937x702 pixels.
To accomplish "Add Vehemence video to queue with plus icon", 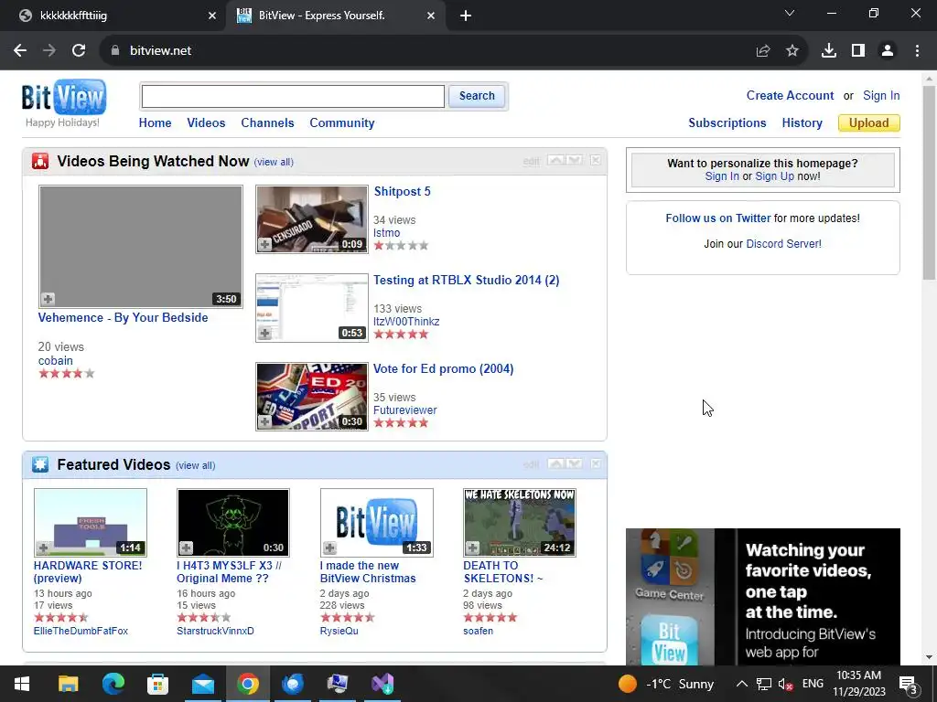I will [x=48, y=299].
